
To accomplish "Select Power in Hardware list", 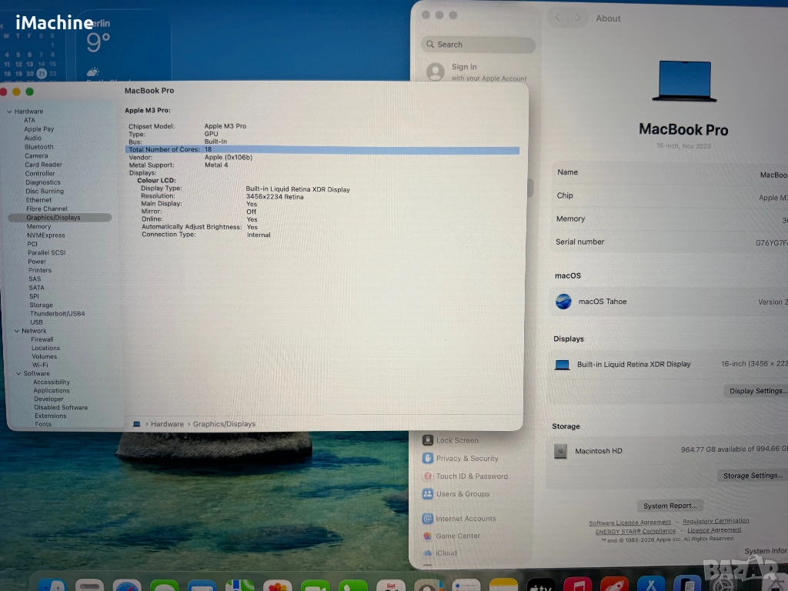I will click(37, 262).
